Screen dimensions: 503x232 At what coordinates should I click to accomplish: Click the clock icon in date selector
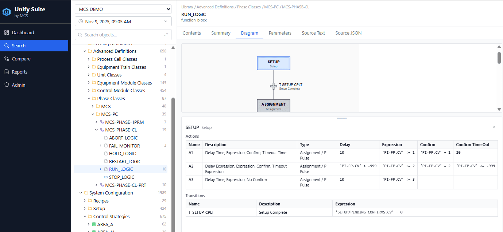[x=81, y=21]
